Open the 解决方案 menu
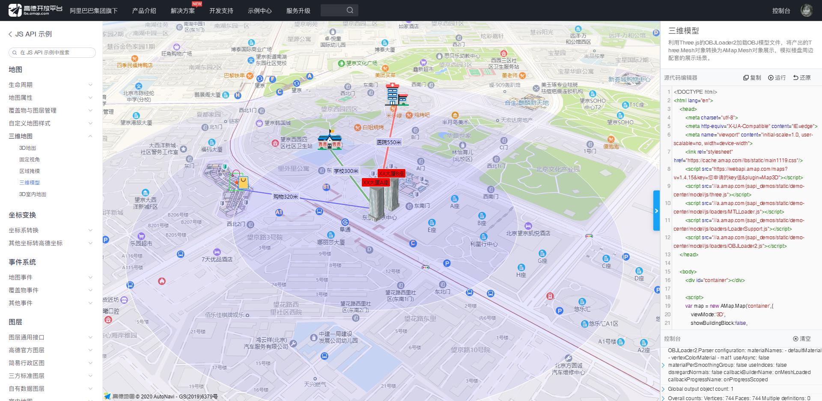 click(x=182, y=10)
